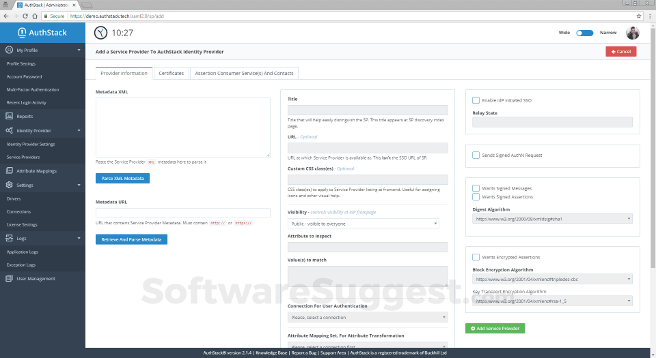Open Exception Logs in sidebar
Screen dimensions: 656x358
21,265
